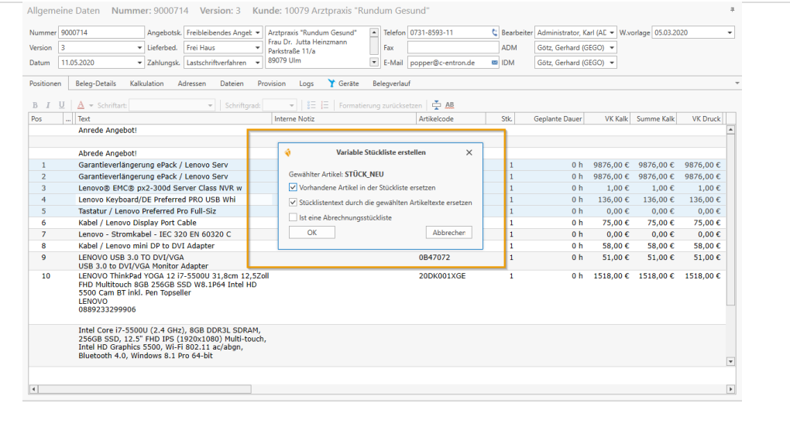Open the W.vorlage date dropdown
Image resolution: width=790 pixels, height=430 pixels.
730,33
